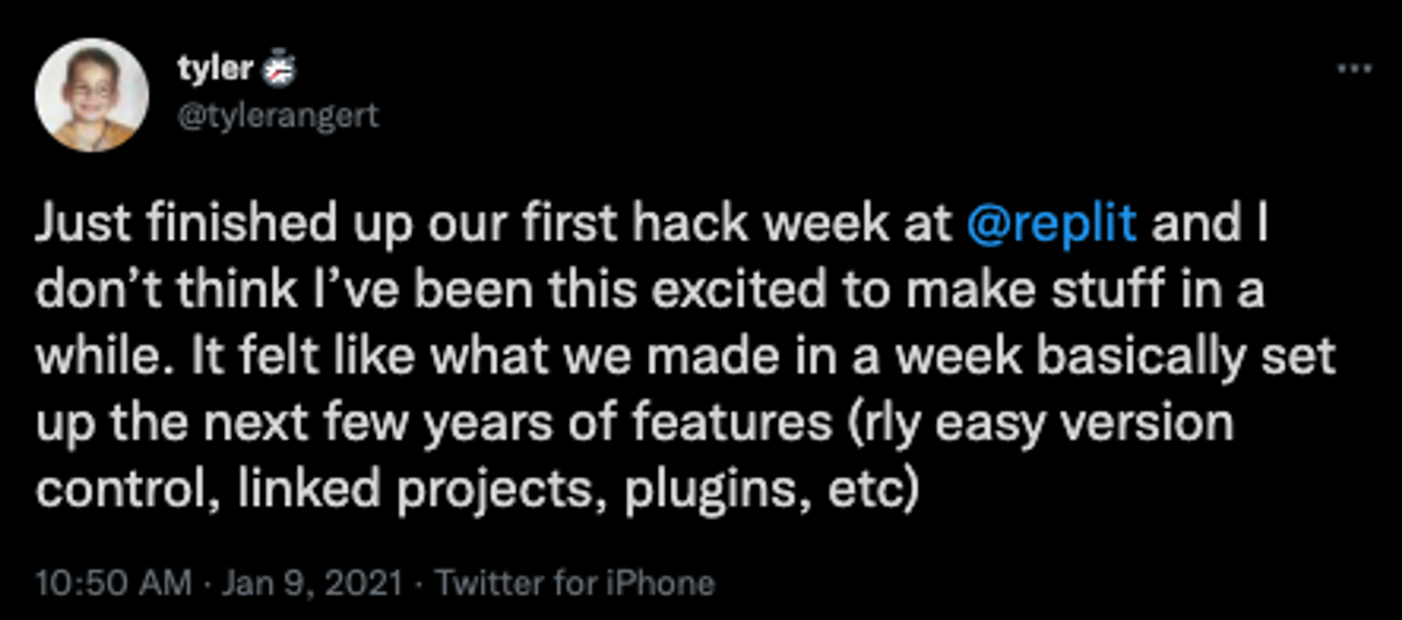Open the three-dot more options menu

pos(1355,69)
